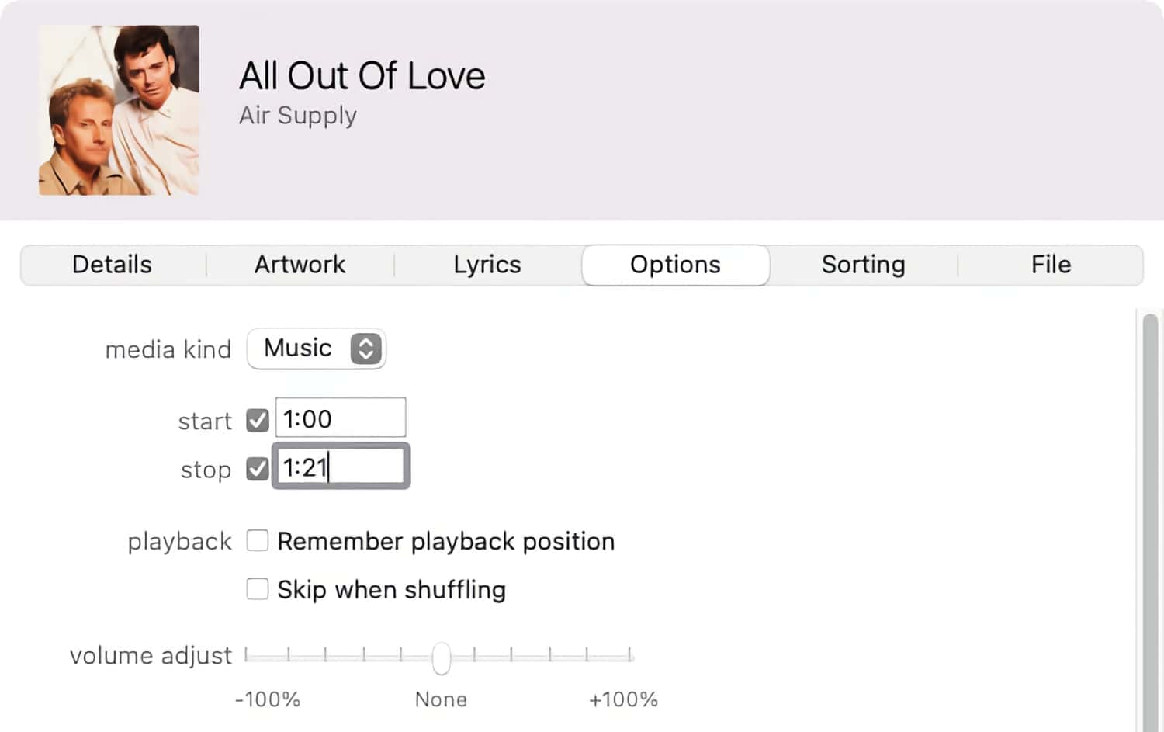
Task: Click the All Out Of Love album artwork
Action: click(118, 109)
